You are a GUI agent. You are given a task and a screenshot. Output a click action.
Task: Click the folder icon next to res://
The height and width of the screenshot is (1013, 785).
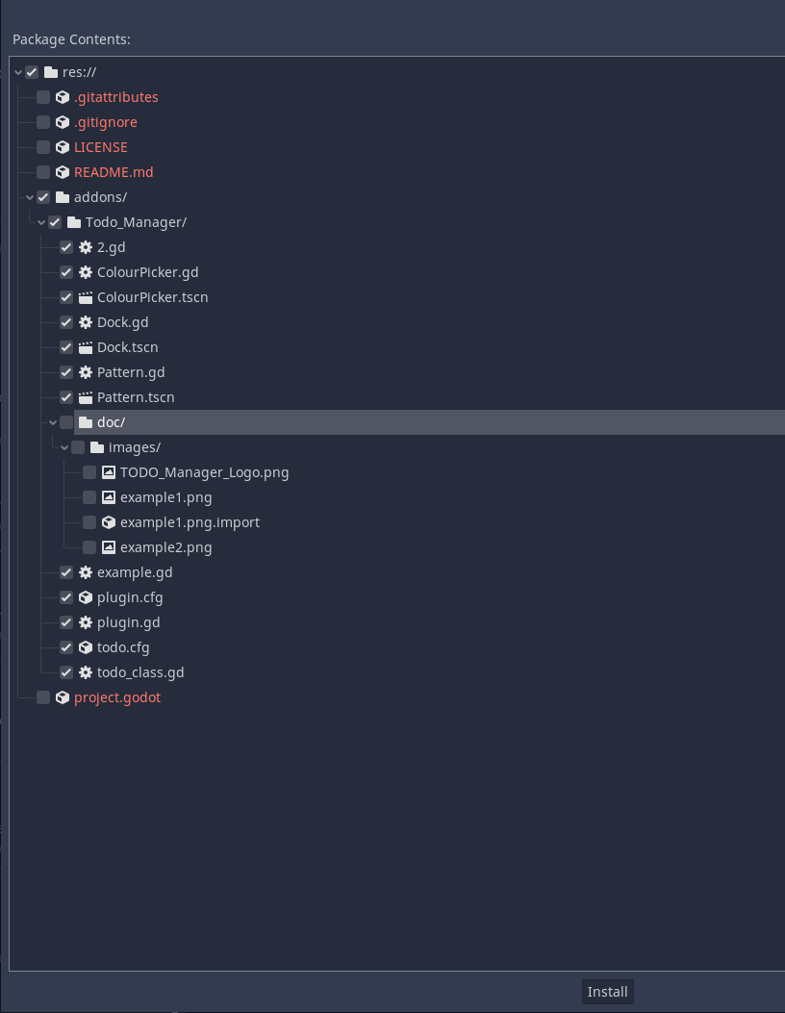[x=51, y=72]
